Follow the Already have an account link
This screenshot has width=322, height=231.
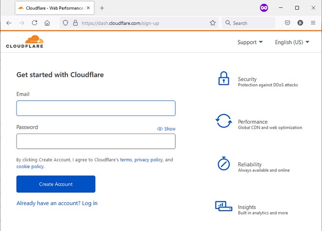point(57,203)
